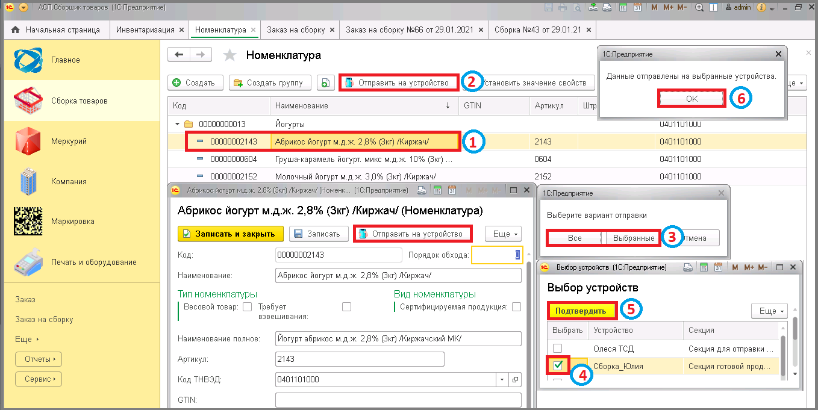The width and height of the screenshot is (818, 410).
Task: Open the calculator from the top toolbar
Action: pos(623,8)
